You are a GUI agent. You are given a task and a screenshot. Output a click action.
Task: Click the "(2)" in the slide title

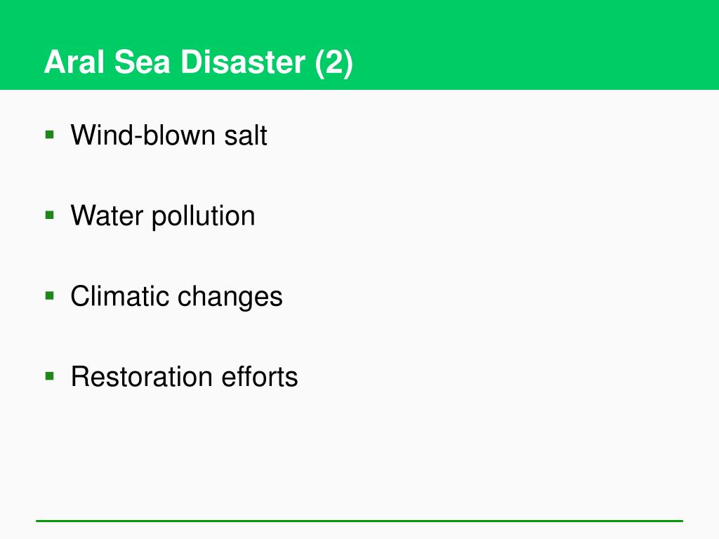tap(334, 62)
